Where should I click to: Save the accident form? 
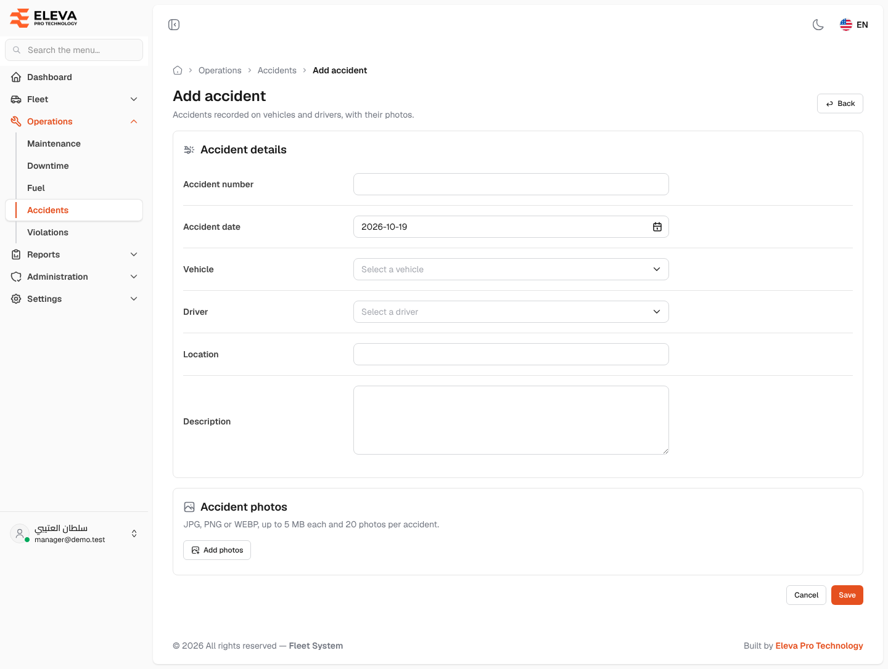(847, 595)
